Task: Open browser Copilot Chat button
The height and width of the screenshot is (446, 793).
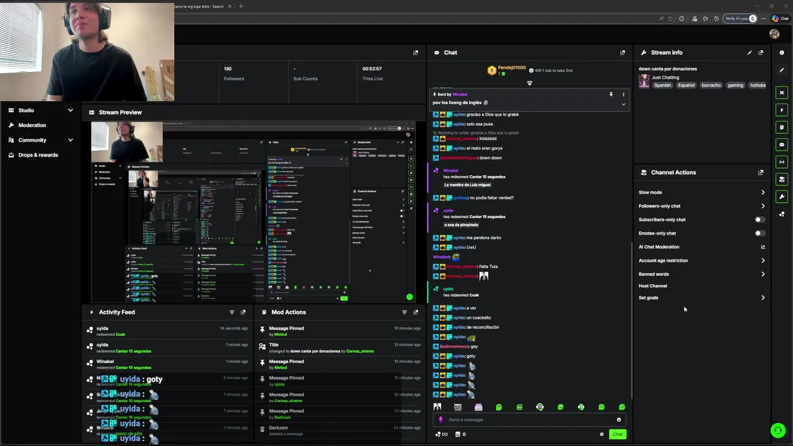Action: (x=780, y=19)
